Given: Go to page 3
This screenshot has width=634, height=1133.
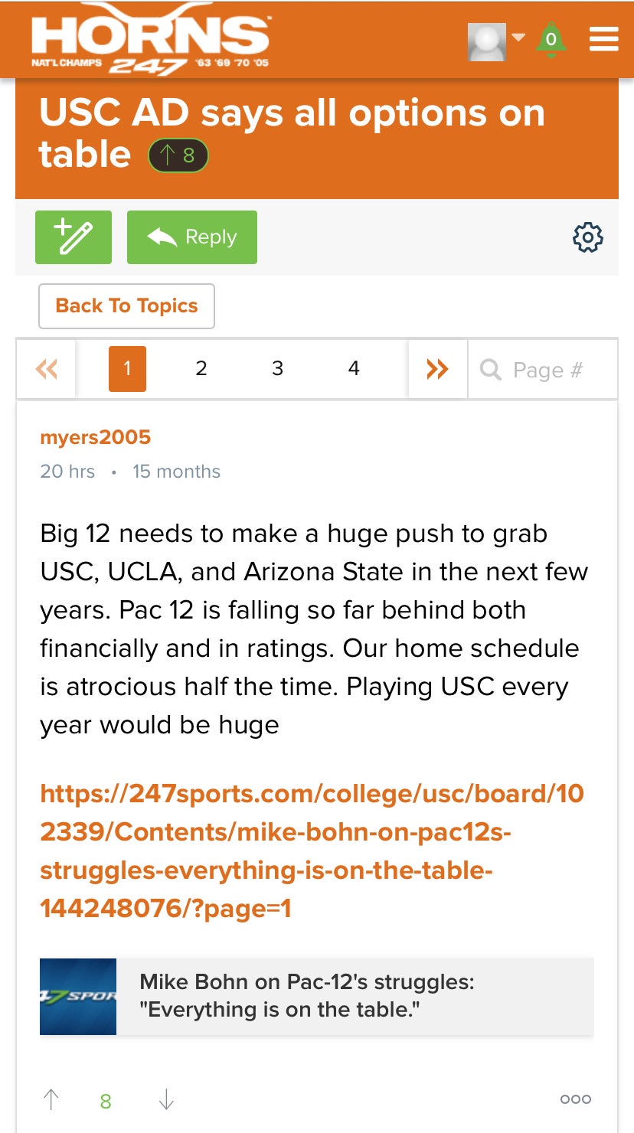Looking at the screenshot, I should pyautogui.click(x=277, y=369).
